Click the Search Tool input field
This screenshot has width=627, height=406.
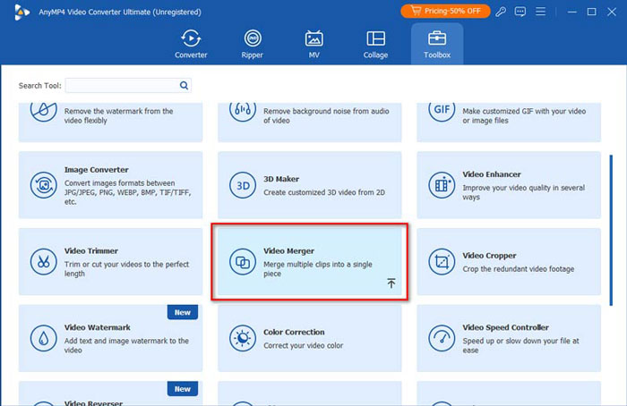pyautogui.click(x=128, y=86)
